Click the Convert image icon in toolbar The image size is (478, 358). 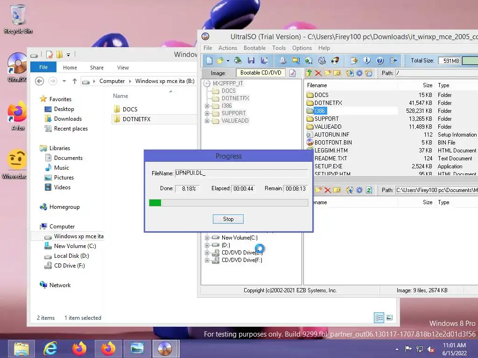[x=309, y=61]
